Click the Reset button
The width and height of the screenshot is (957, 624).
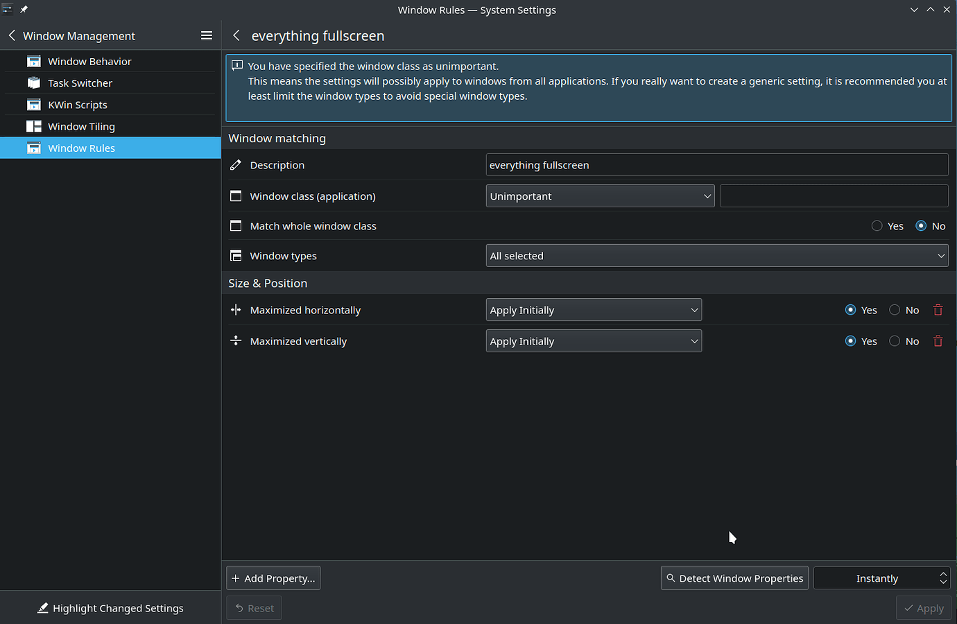click(x=254, y=608)
